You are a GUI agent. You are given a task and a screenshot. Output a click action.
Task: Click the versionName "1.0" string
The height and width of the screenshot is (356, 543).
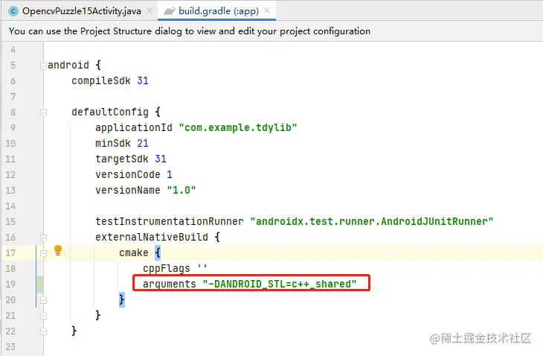[x=181, y=190]
